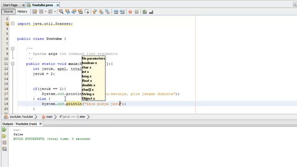Screen dimensions: 297x167
Task: Collapse the Javadoc comment fold
Action: (13, 49)
